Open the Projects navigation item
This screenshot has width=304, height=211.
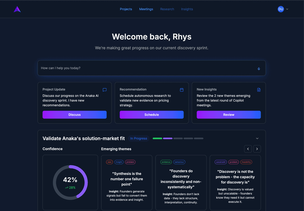(x=126, y=9)
